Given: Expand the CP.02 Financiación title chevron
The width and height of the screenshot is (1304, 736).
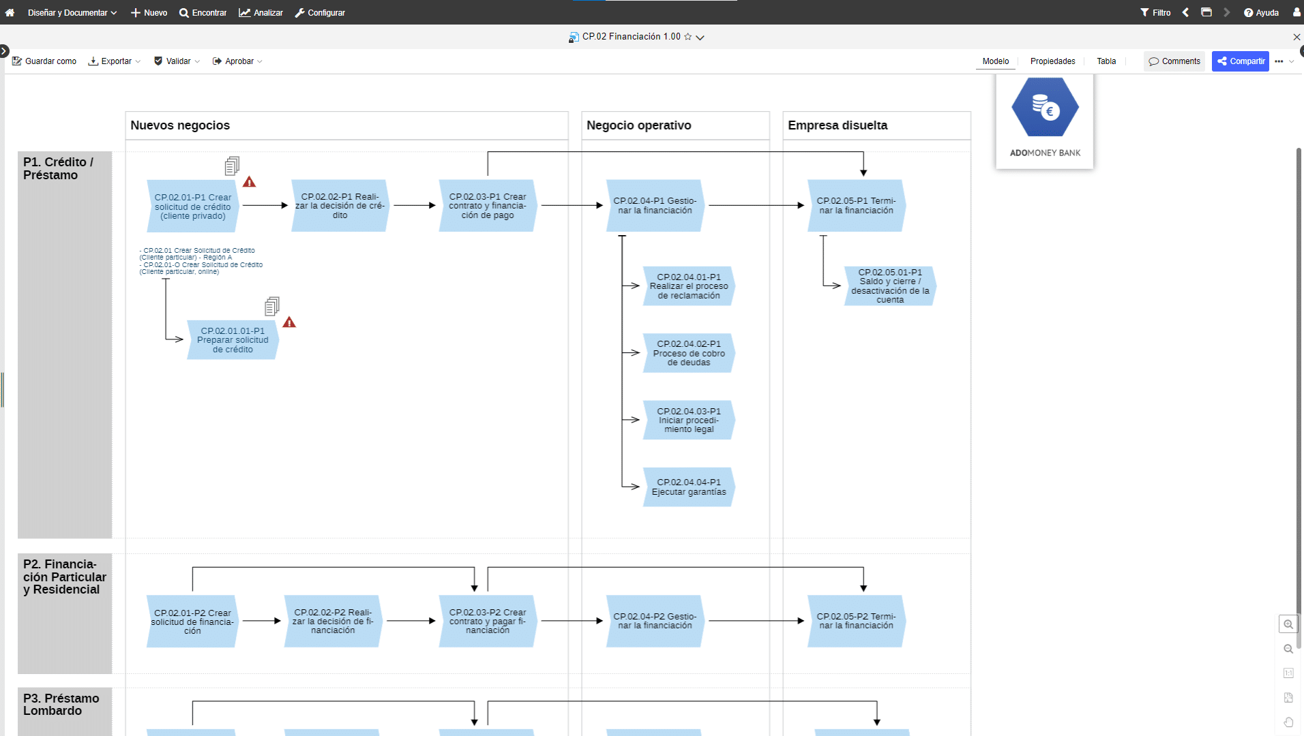Looking at the screenshot, I should [x=700, y=37].
